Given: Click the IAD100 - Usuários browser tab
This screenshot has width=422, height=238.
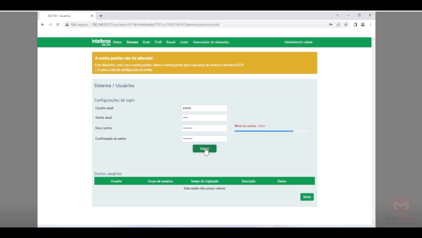Looking at the screenshot, I should point(68,16).
